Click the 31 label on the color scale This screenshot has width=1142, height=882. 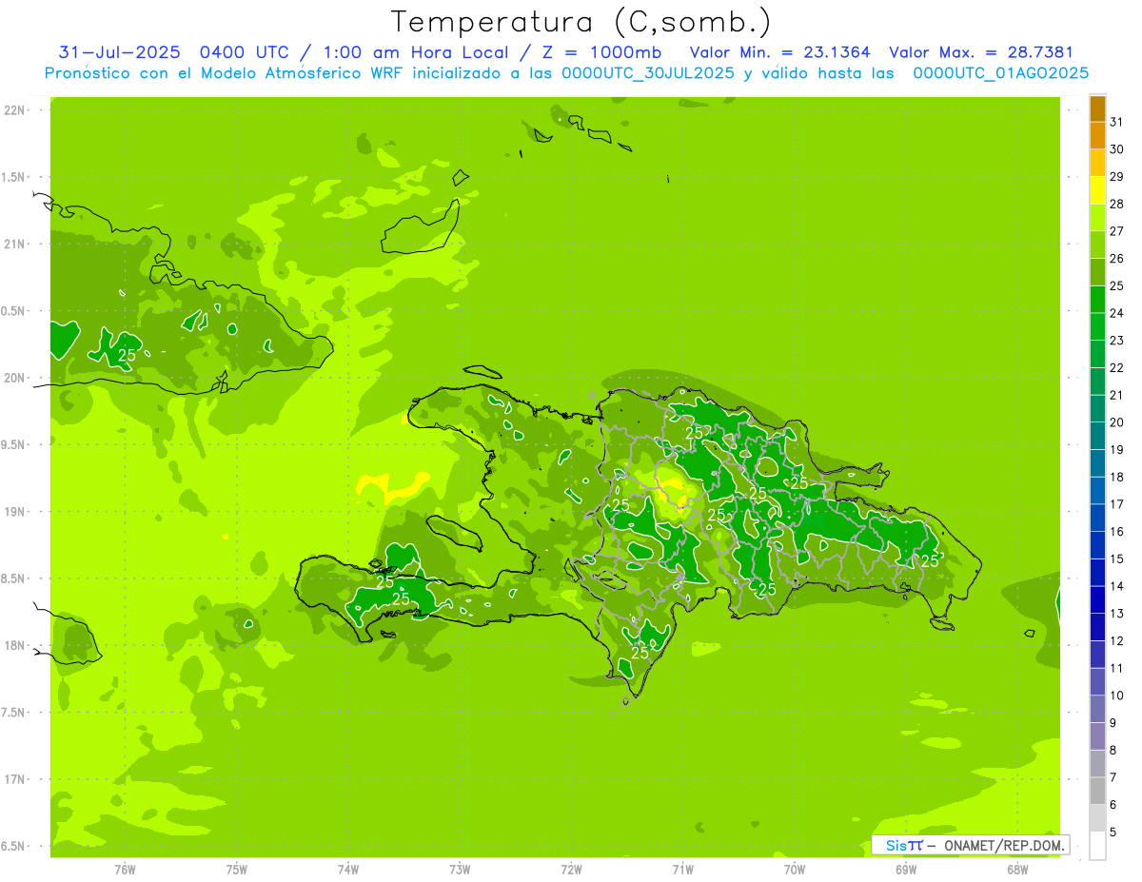pyautogui.click(x=1116, y=122)
